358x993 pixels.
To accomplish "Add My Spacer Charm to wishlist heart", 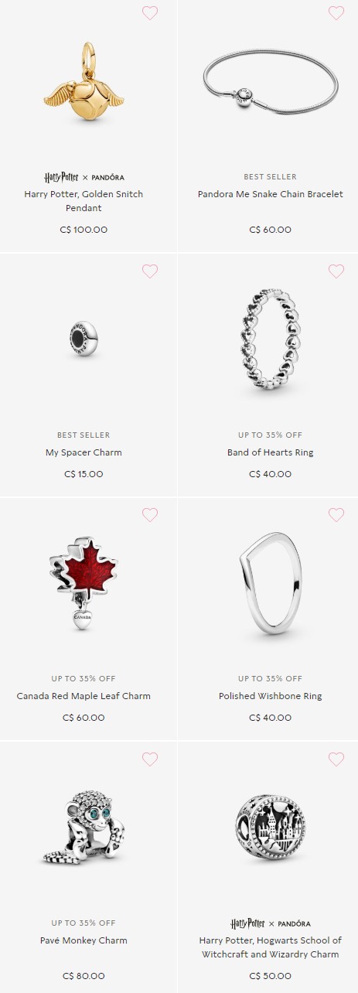I will 150,271.
